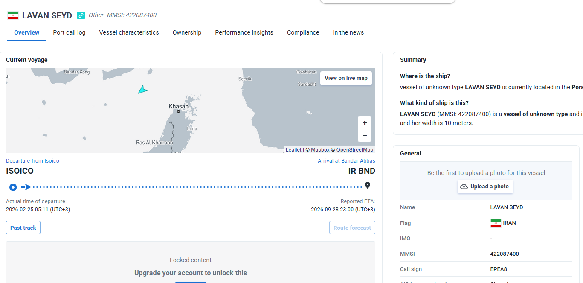Open the Ownership tab
The image size is (583, 283).
187,32
